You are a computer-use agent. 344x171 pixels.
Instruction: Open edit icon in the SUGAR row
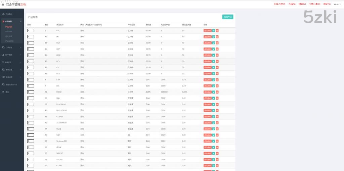tap(214, 160)
